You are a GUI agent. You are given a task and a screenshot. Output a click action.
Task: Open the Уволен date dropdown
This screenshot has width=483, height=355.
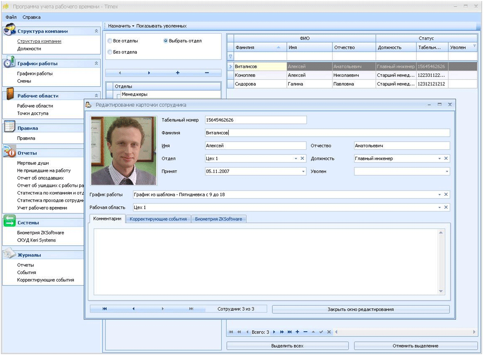click(x=447, y=172)
